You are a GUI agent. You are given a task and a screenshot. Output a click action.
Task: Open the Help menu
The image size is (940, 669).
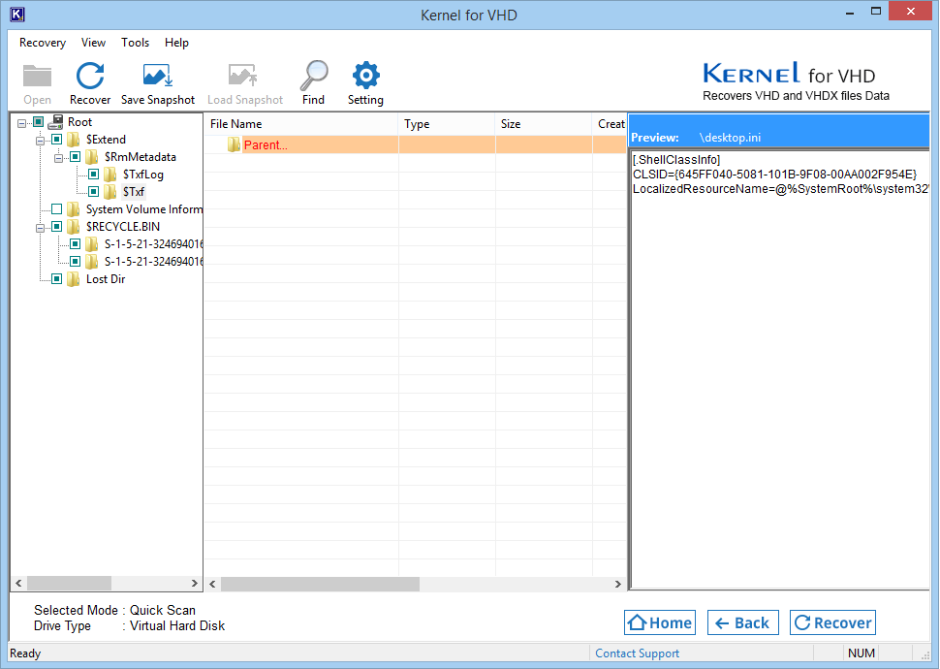click(x=176, y=43)
